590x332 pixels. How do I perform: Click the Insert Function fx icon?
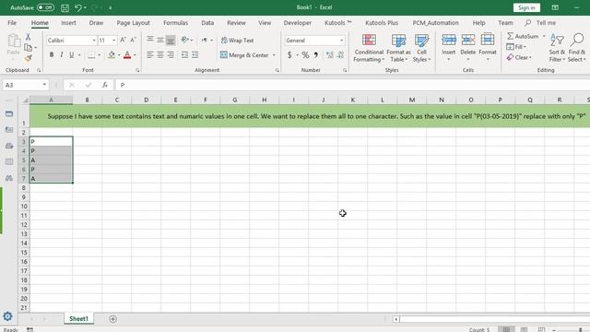click(104, 85)
